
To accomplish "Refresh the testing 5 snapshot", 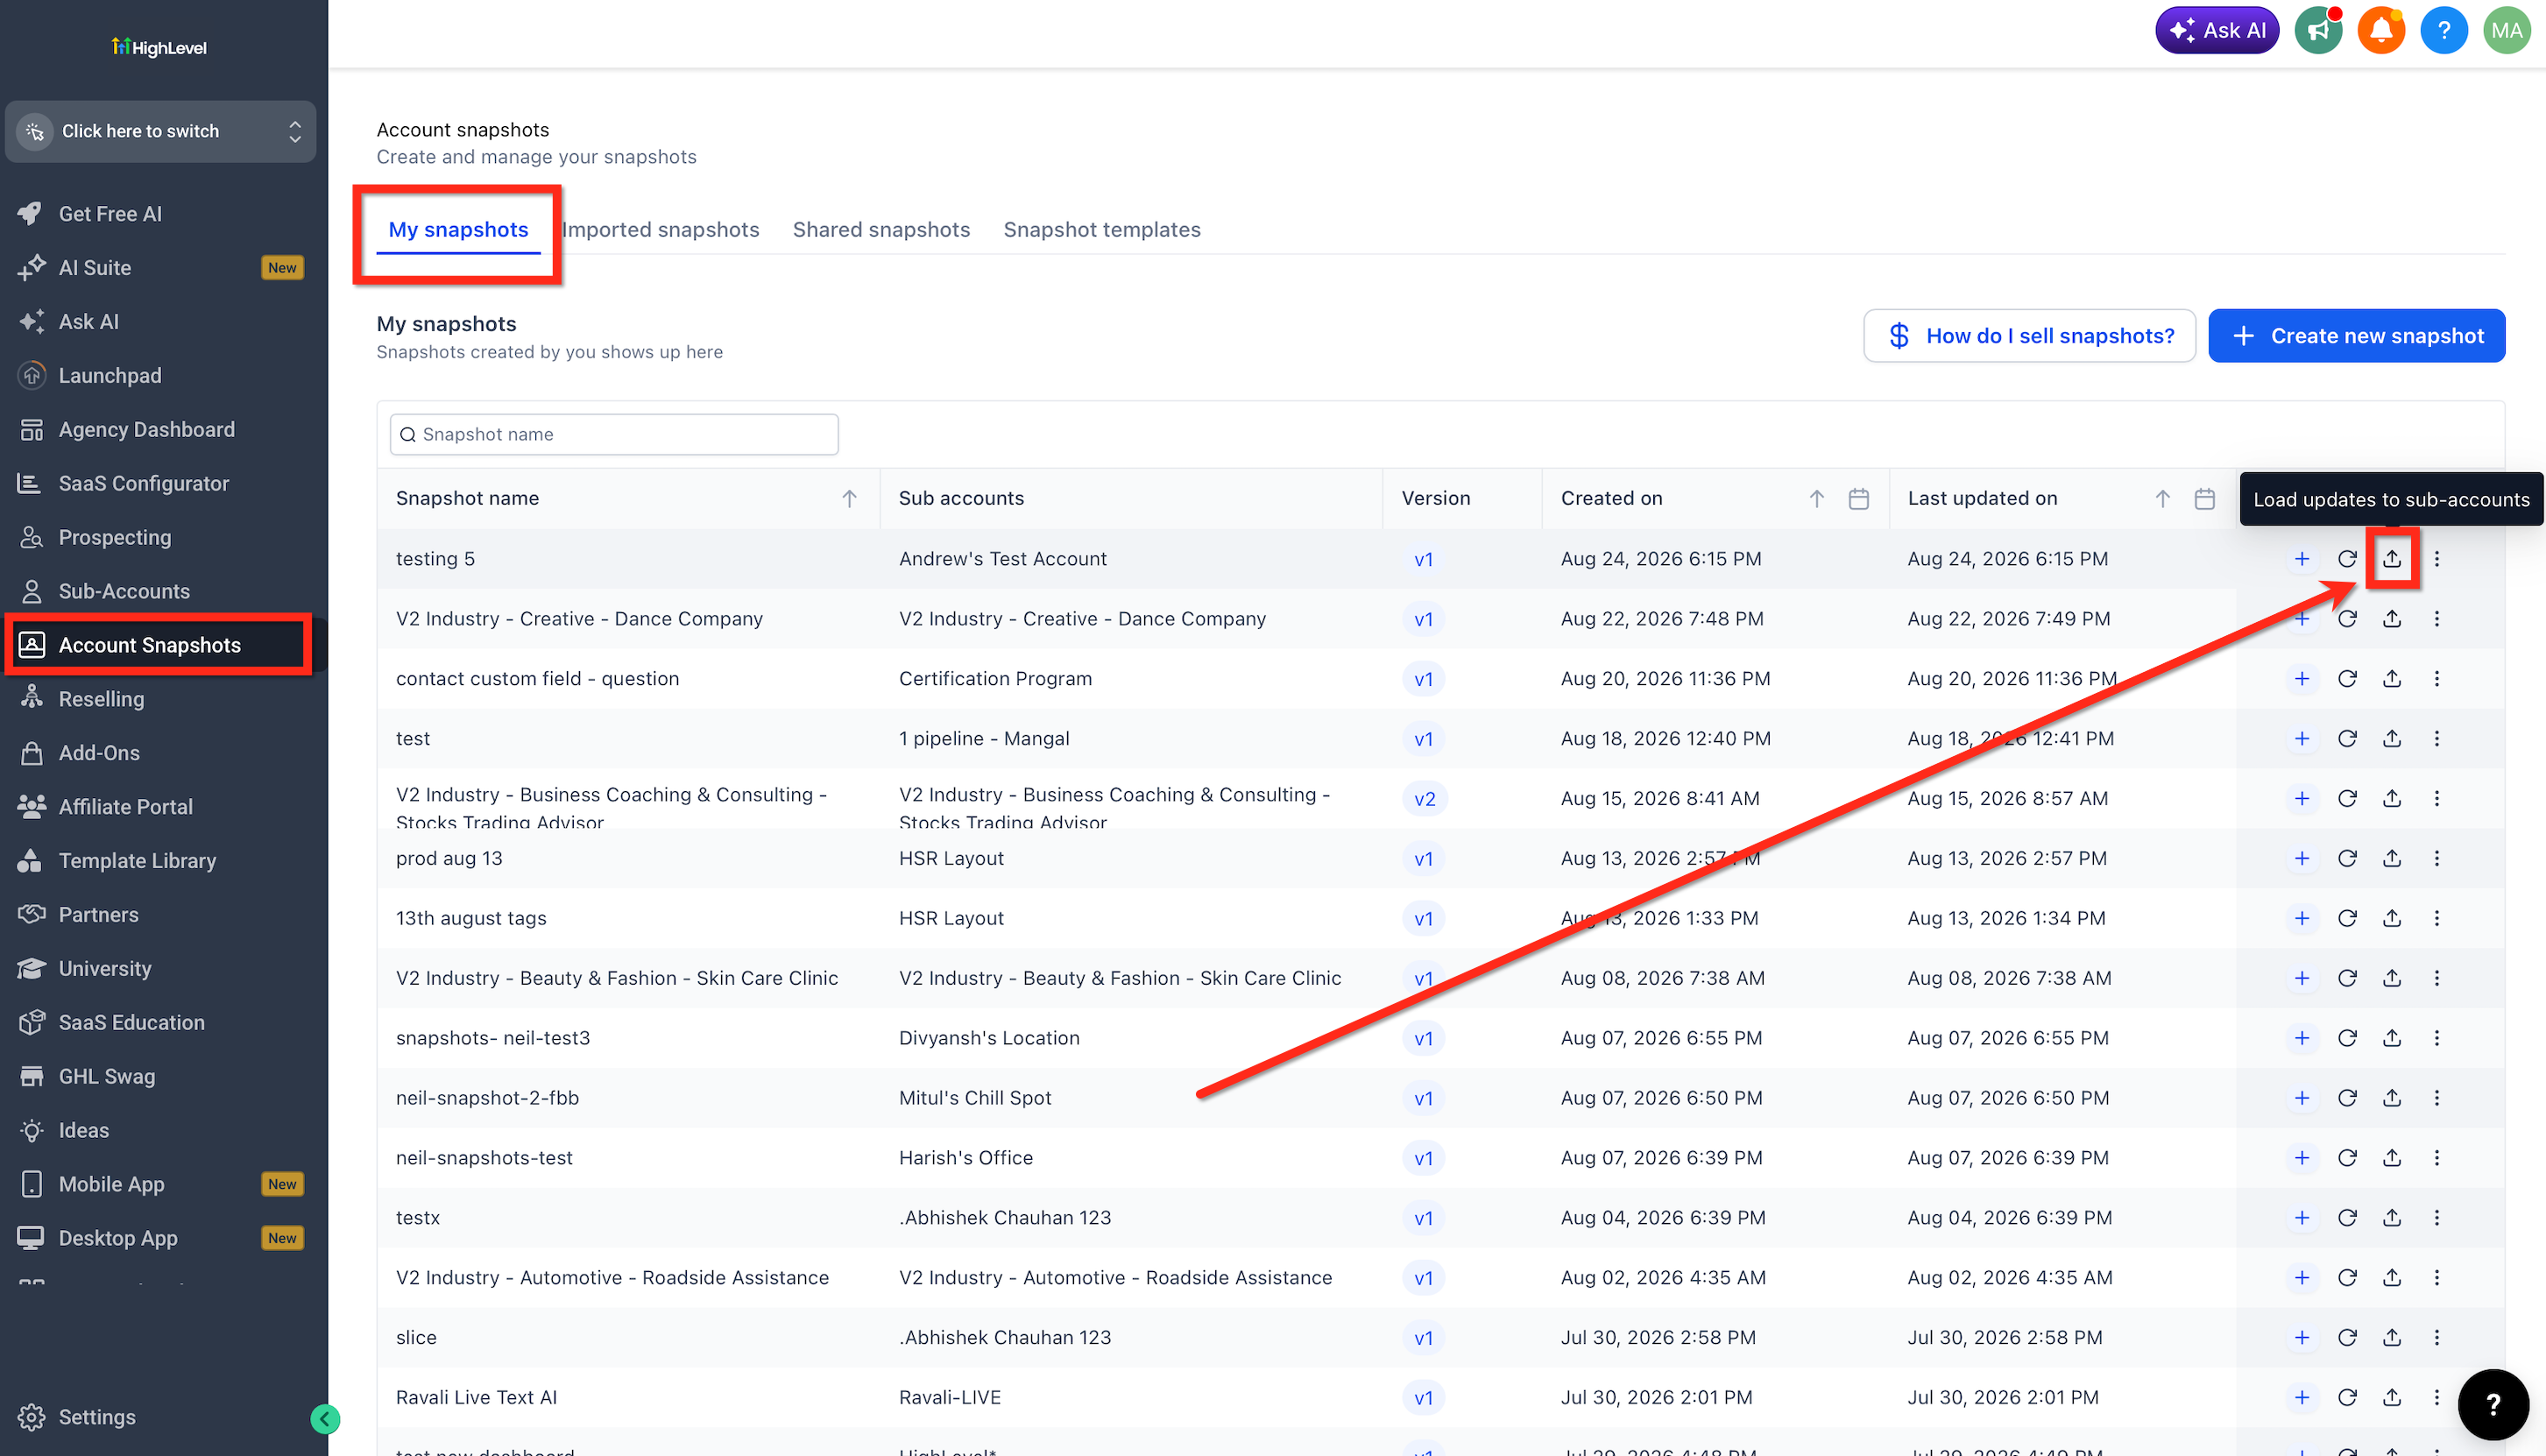I will [2347, 559].
